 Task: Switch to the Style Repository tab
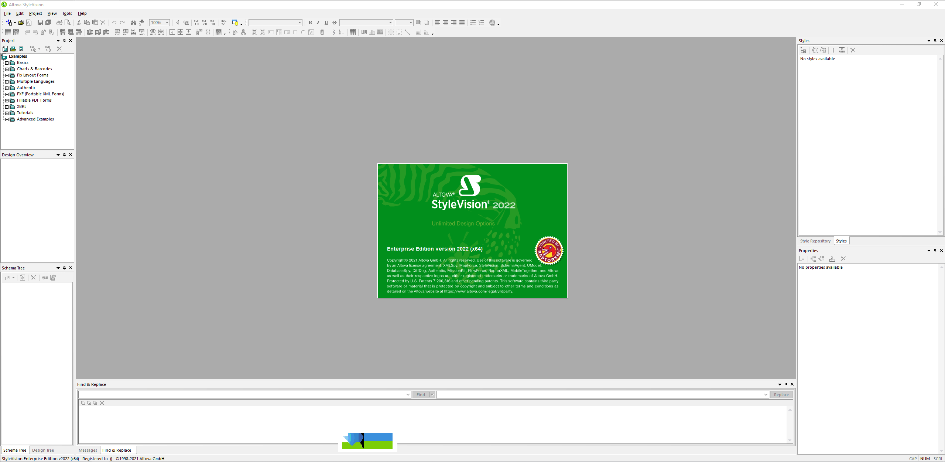[815, 241]
